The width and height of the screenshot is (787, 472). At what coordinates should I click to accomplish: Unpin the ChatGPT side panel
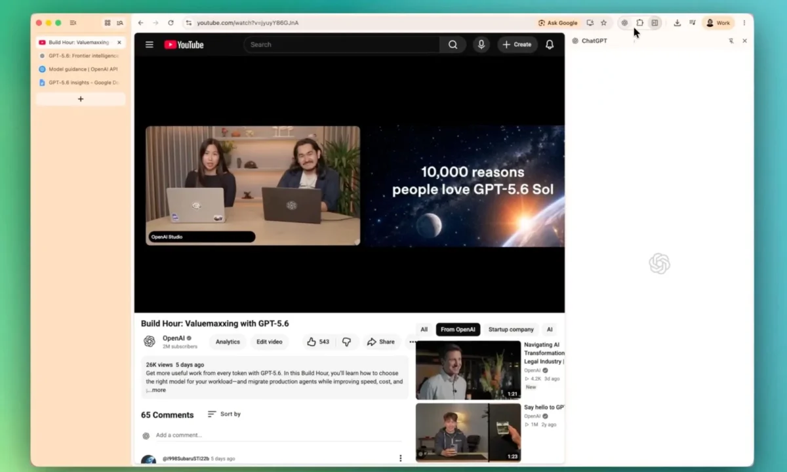coord(731,41)
